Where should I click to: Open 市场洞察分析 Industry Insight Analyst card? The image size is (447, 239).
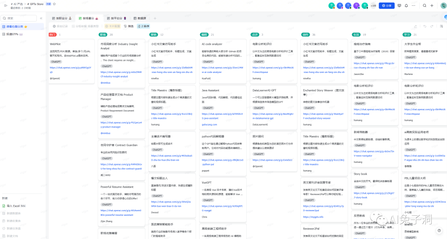[121, 63]
